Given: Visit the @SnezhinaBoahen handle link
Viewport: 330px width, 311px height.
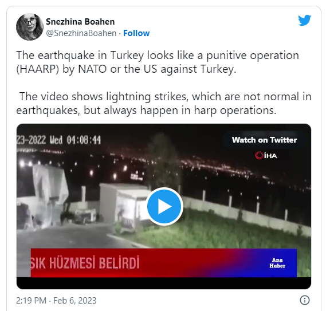Looking at the screenshot, I should point(81,33).
